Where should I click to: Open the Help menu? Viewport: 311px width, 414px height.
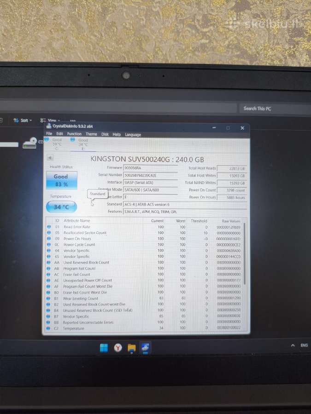(x=117, y=135)
